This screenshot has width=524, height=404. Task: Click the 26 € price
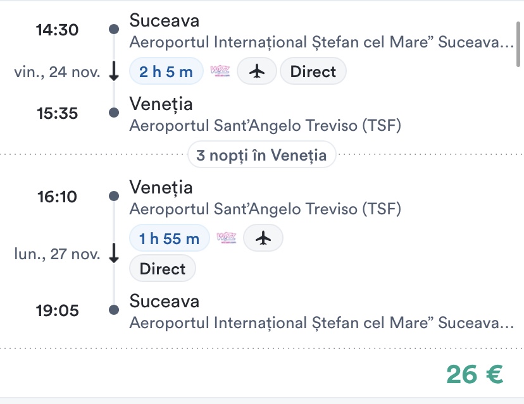pos(475,374)
